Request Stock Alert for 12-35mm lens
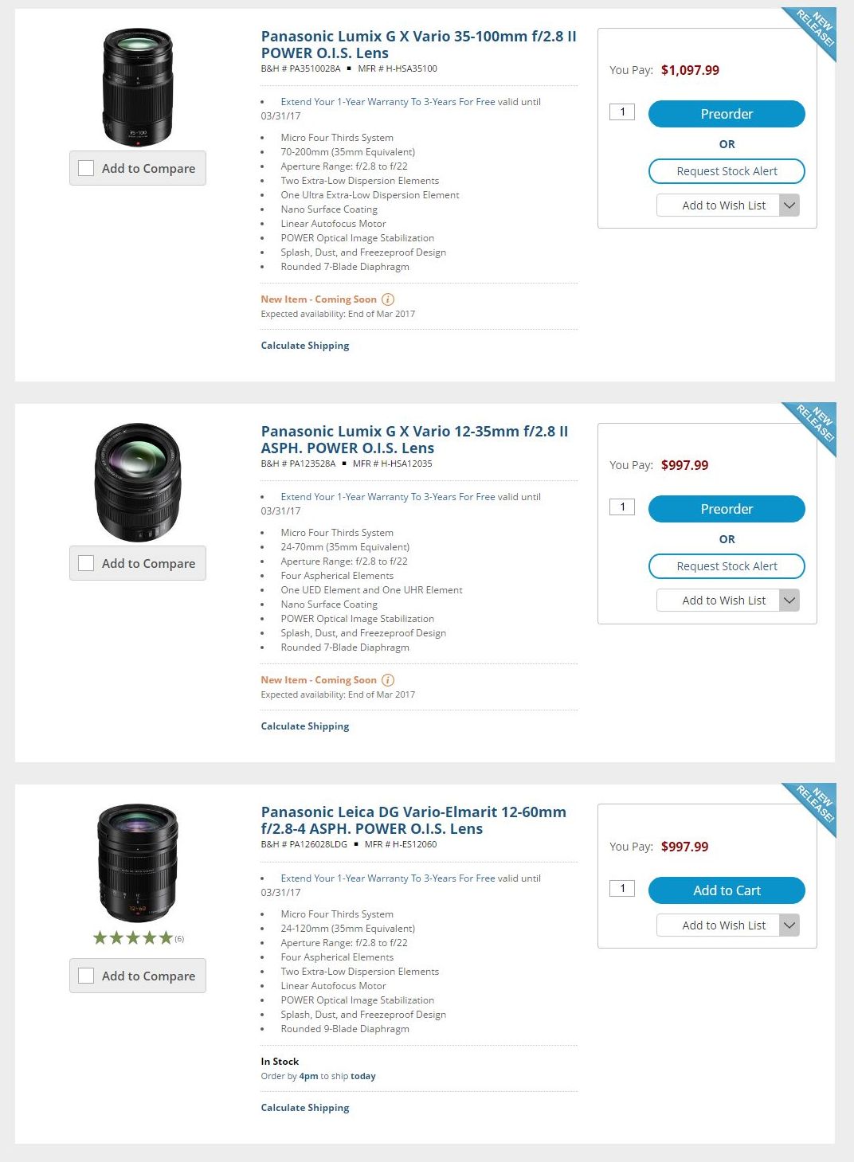854x1162 pixels. point(727,566)
